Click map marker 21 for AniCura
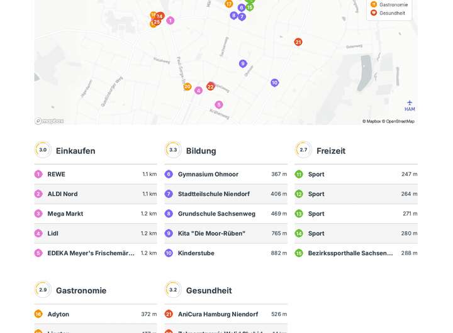The height and width of the screenshot is (333, 453). pos(298,42)
